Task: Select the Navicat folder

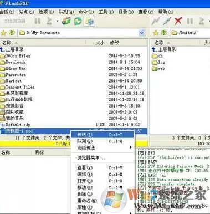Action: click(11, 81)
